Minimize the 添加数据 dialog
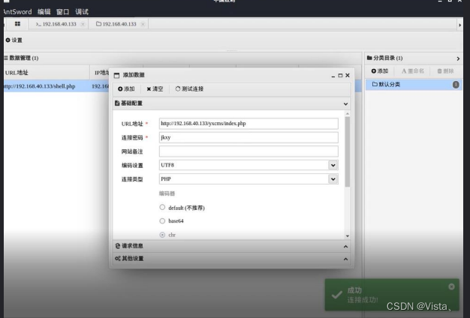 point(333,76)
